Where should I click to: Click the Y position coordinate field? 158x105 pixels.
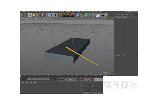point(87,88)
